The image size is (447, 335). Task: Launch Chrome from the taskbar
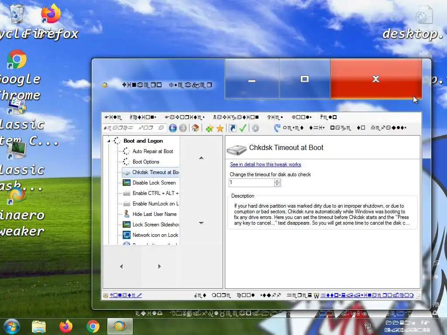[x=93, y=326]
